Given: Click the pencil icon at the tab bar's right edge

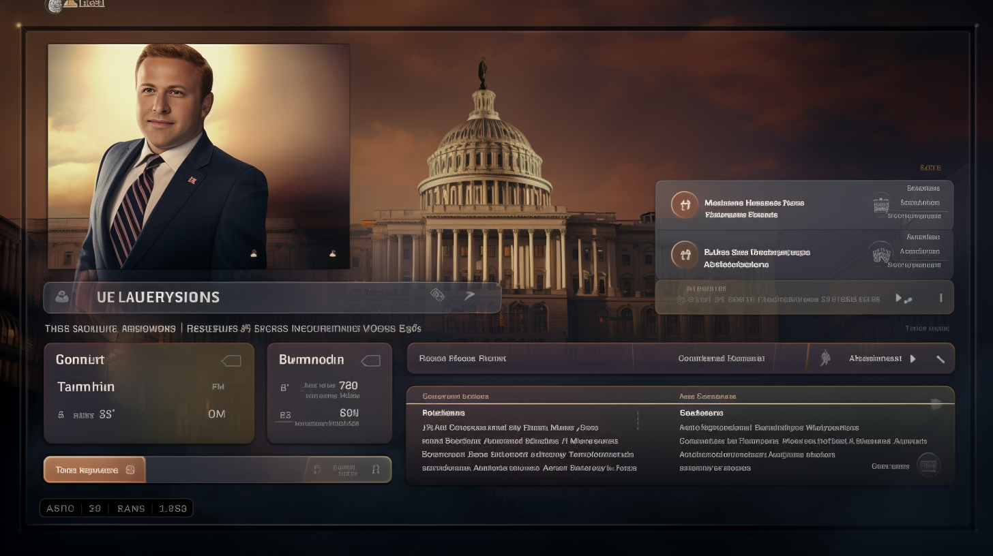Looking at the screenshot, I should click(x=940, y=358).
